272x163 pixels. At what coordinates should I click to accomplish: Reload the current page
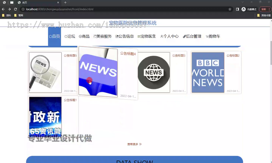[x=15, y=9]
